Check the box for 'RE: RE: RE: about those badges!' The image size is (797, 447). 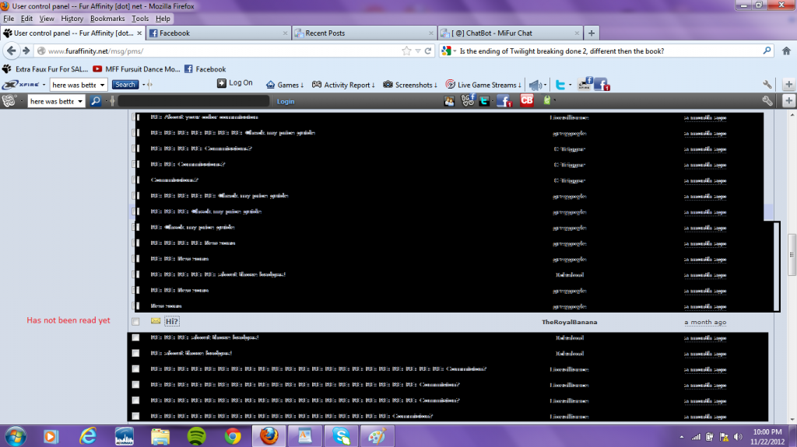[x=135, y=337]
